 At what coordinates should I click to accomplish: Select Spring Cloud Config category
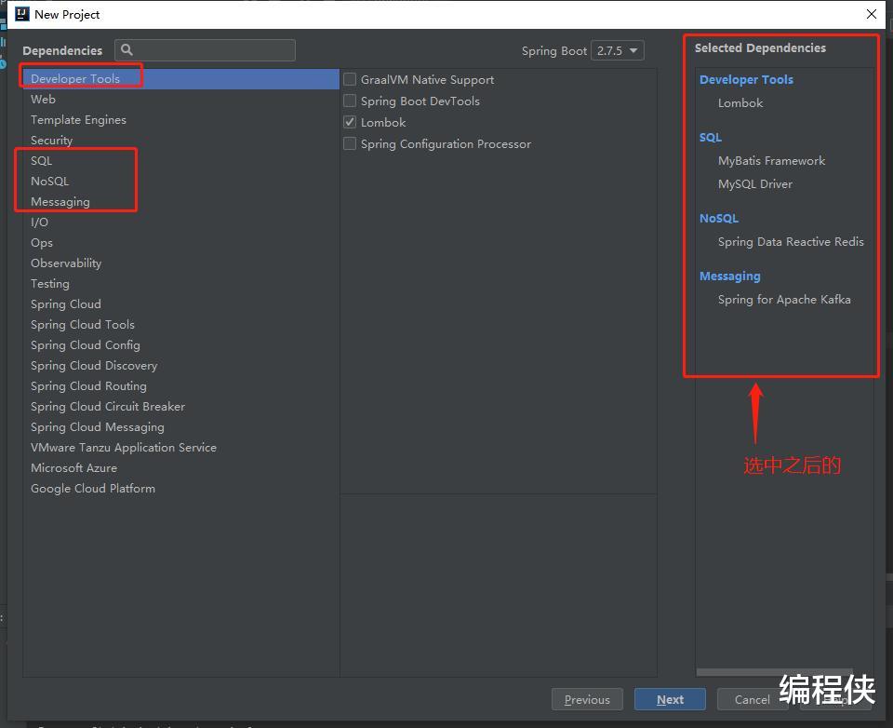(181, 345)
